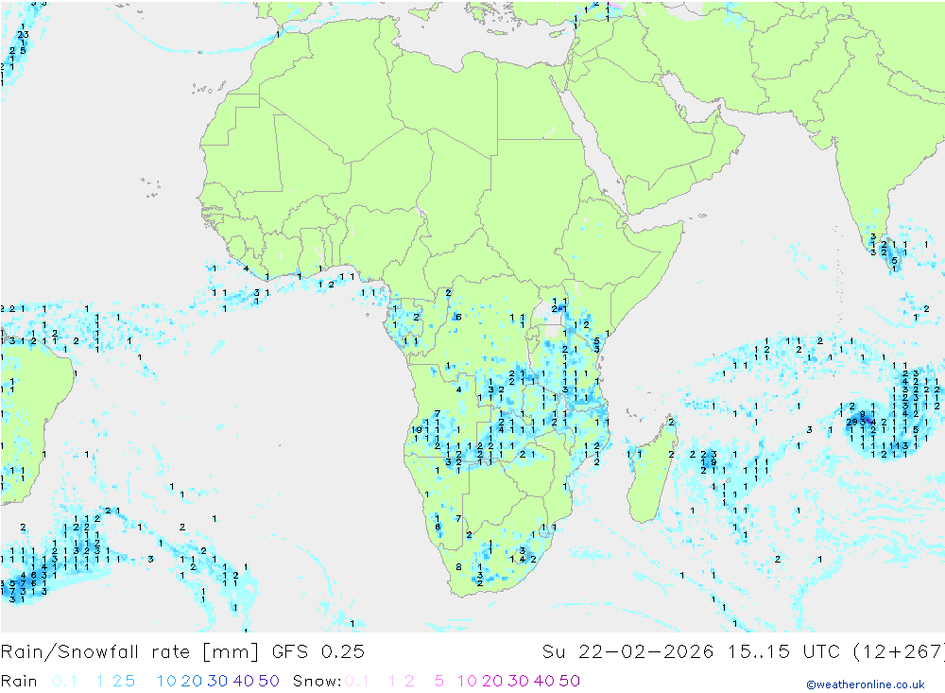945x693 pixels.
Task: Click the date 'Su 22-02-2026' text
Action: pyautogui.click(x=627, y=652)
